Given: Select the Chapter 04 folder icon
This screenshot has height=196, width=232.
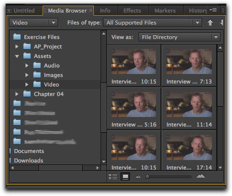Looking at the screenshot, I should pos(27,94).
